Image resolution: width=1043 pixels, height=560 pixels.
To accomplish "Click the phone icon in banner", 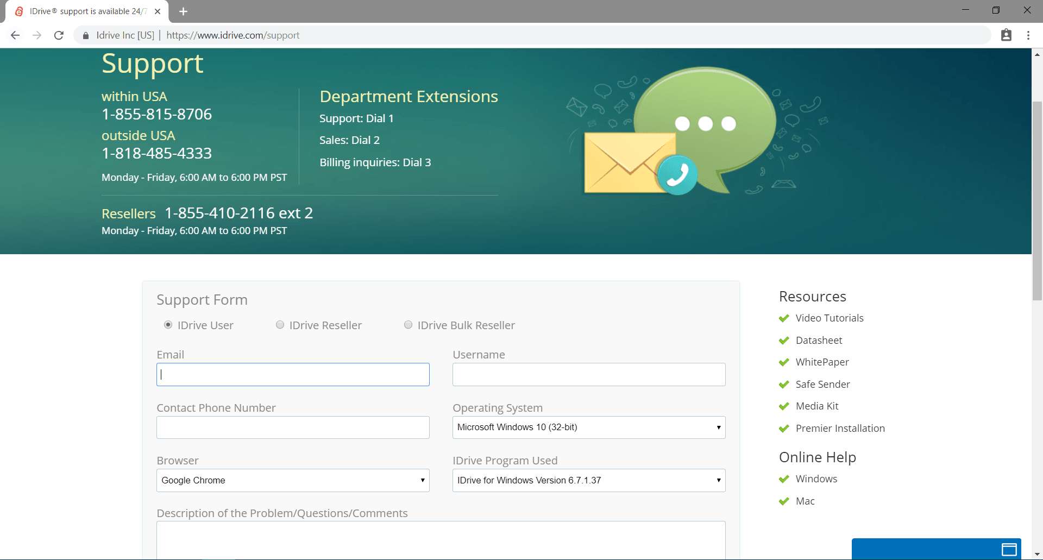I will tap(677, 175).
